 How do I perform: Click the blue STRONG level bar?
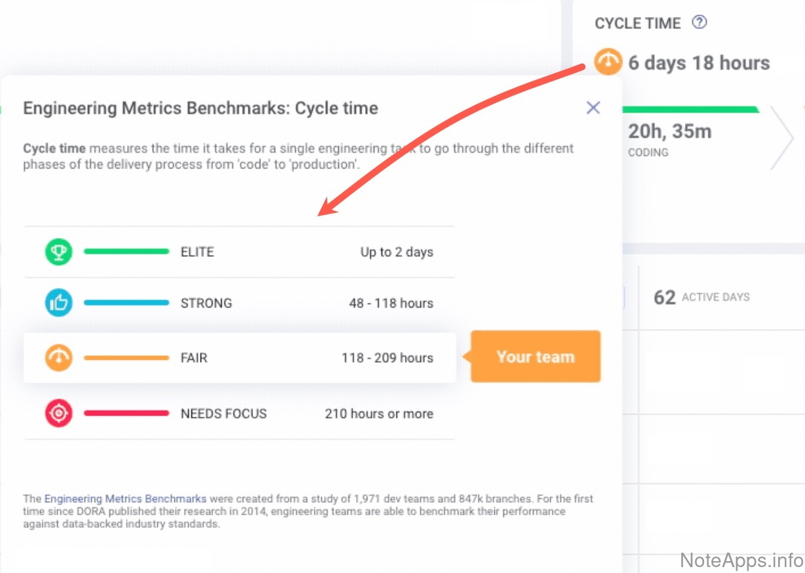[x=127, y=303]
